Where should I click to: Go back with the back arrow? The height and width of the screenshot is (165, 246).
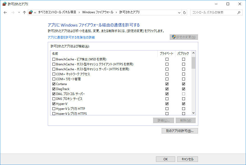tap(5, 12)
